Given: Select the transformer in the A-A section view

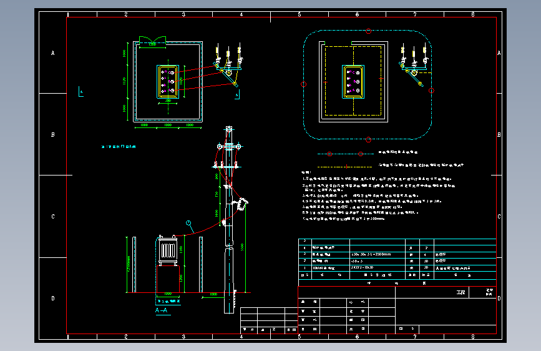Looking at the screenshot, I should tap(168, 250).
